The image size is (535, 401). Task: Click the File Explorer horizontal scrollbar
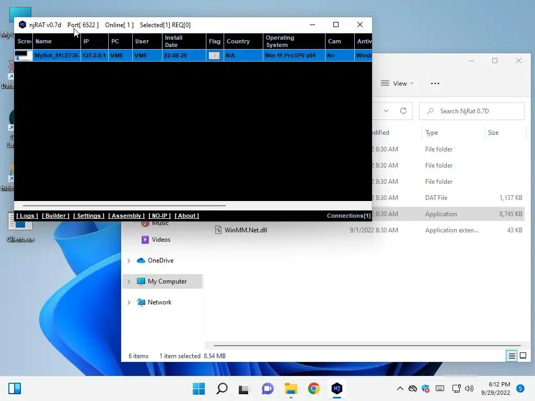(x=367, y=346)
